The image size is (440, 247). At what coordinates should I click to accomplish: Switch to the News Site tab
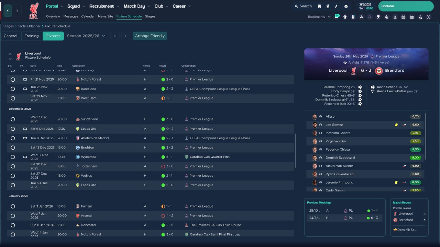coord(106,16)
